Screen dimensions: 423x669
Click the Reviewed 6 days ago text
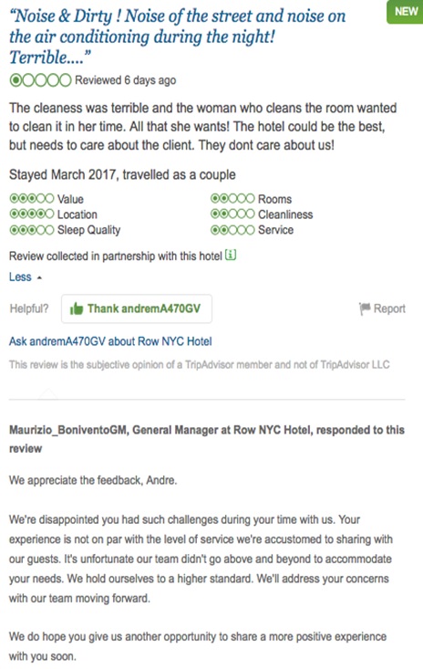[125, 80]
